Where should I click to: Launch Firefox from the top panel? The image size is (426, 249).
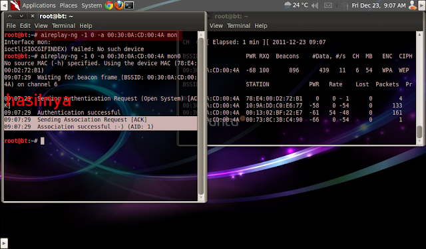(x=118, y=5)
